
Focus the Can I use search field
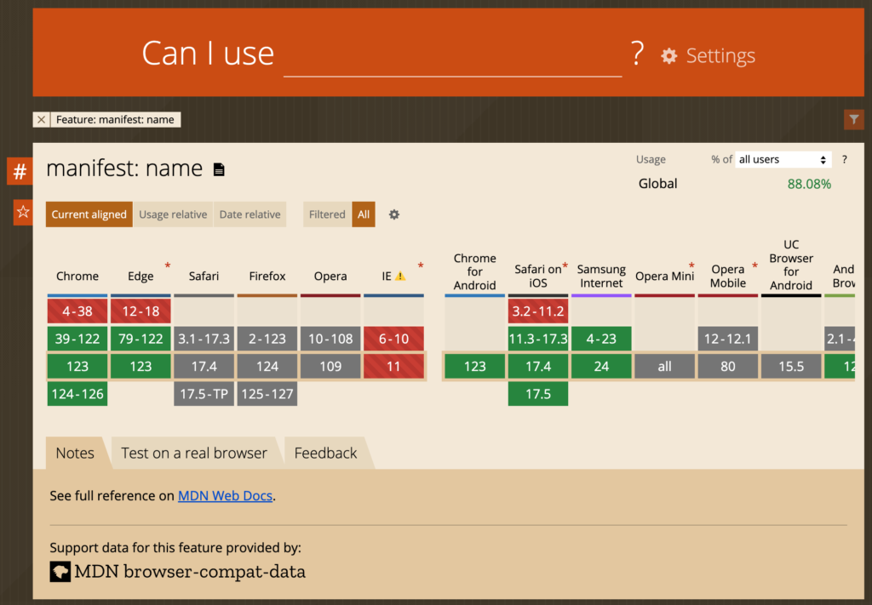(452, 55)
